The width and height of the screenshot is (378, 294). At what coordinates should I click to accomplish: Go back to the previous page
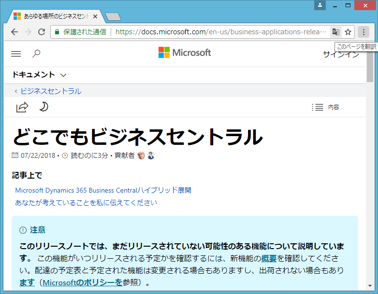coord(15,32)
